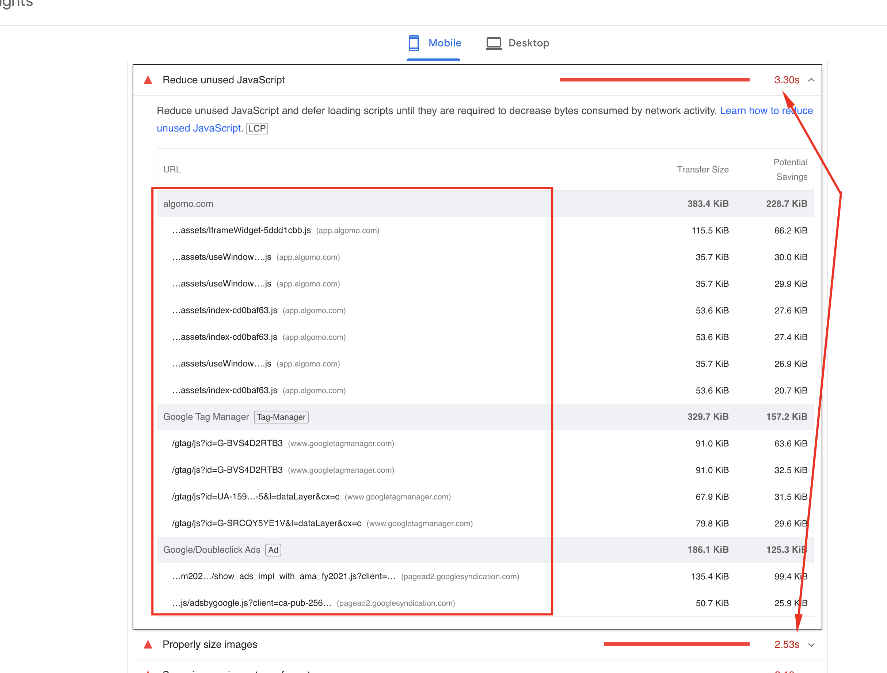Click the mobile phone icon
This screenshot has height=673, width=887.
[x=414, y=43]
